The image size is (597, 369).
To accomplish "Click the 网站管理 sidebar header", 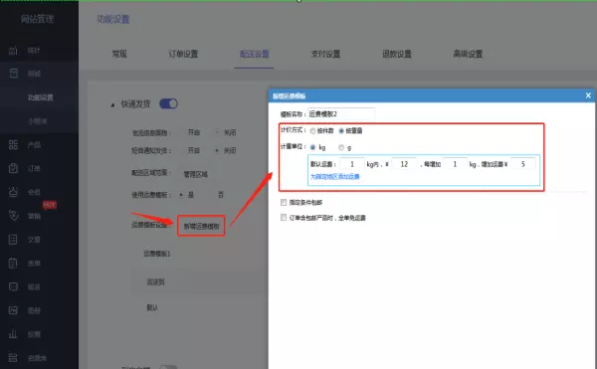I will tap(38, 19).
